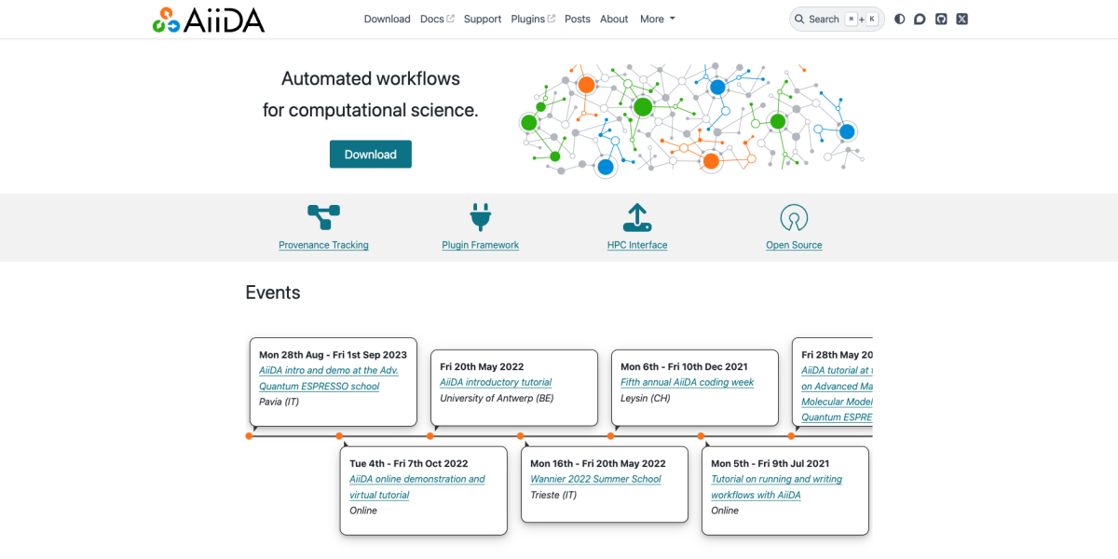1118x559 pixels.
Task: Click the Provenance Tracking diagram icon
Action: (x=323, y=217)
